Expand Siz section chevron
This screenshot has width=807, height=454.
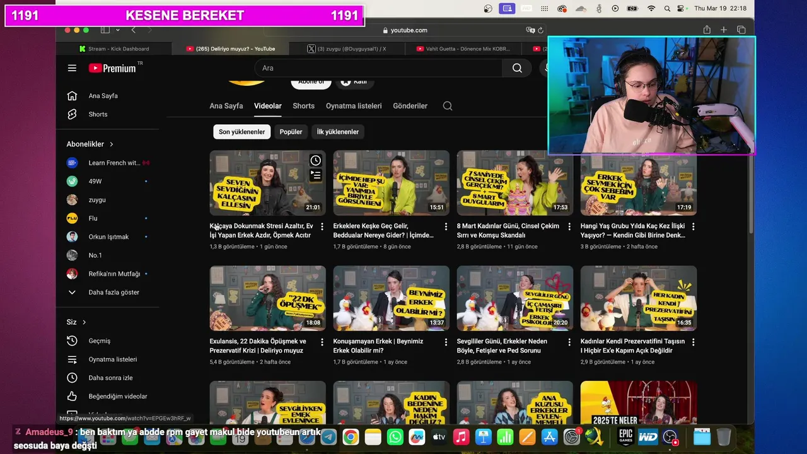84,322
